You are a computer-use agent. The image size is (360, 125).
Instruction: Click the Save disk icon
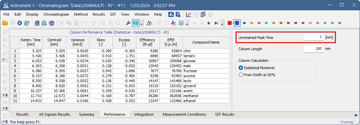coord(12,23)
